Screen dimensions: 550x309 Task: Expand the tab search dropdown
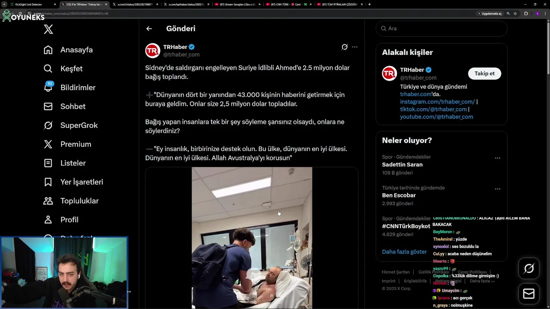point(4,4)
